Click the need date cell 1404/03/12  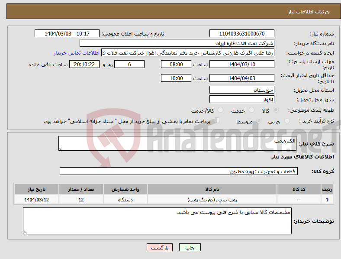(x=36, y=200)
